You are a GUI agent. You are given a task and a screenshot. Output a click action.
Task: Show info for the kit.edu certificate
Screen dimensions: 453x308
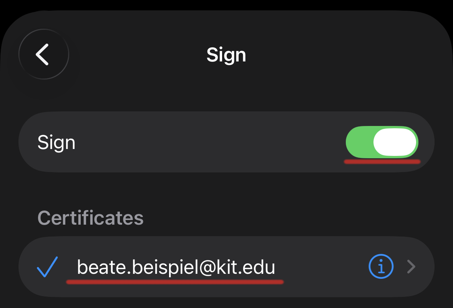(381, 267)
